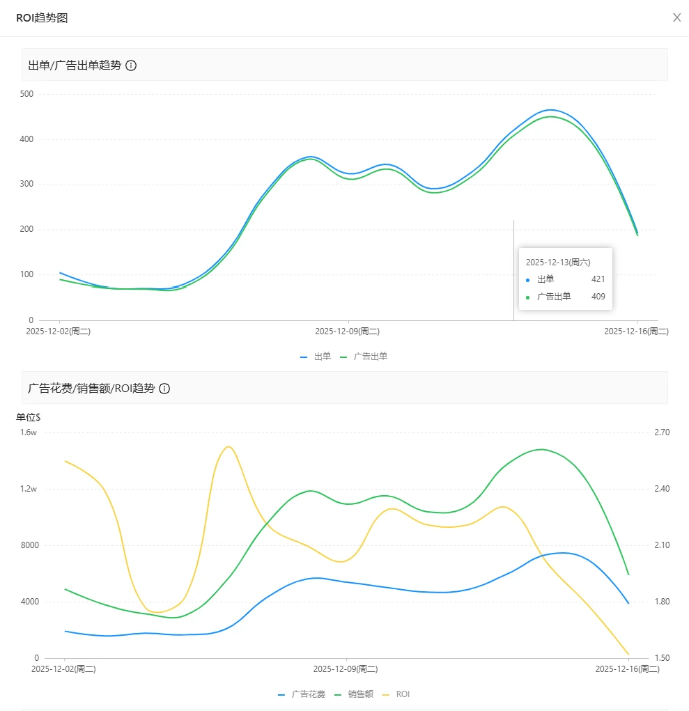Click the info icon beside 广告花费/销售额/ROI趋势
The width and height of the screenshot is (689, 711).
pyautogui.click(x=164, y=389)
